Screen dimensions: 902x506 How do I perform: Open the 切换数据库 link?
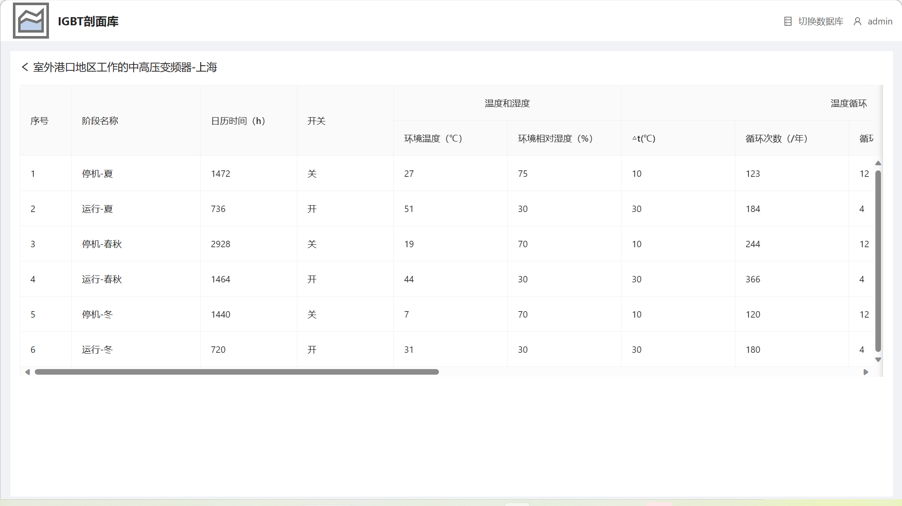pyautogui.click(x=820, y=21)
